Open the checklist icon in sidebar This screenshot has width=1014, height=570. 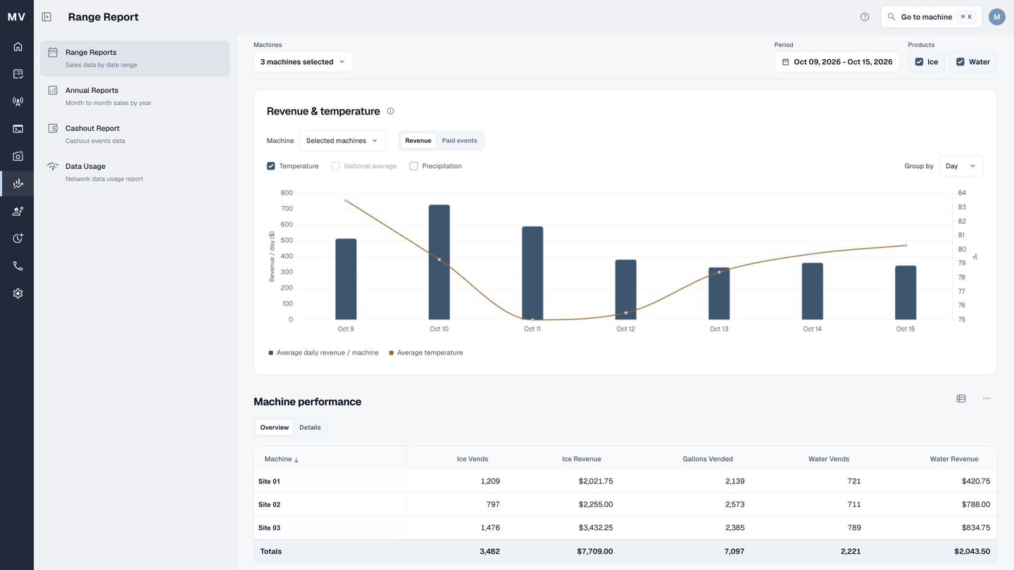click(x=18, y=74)
